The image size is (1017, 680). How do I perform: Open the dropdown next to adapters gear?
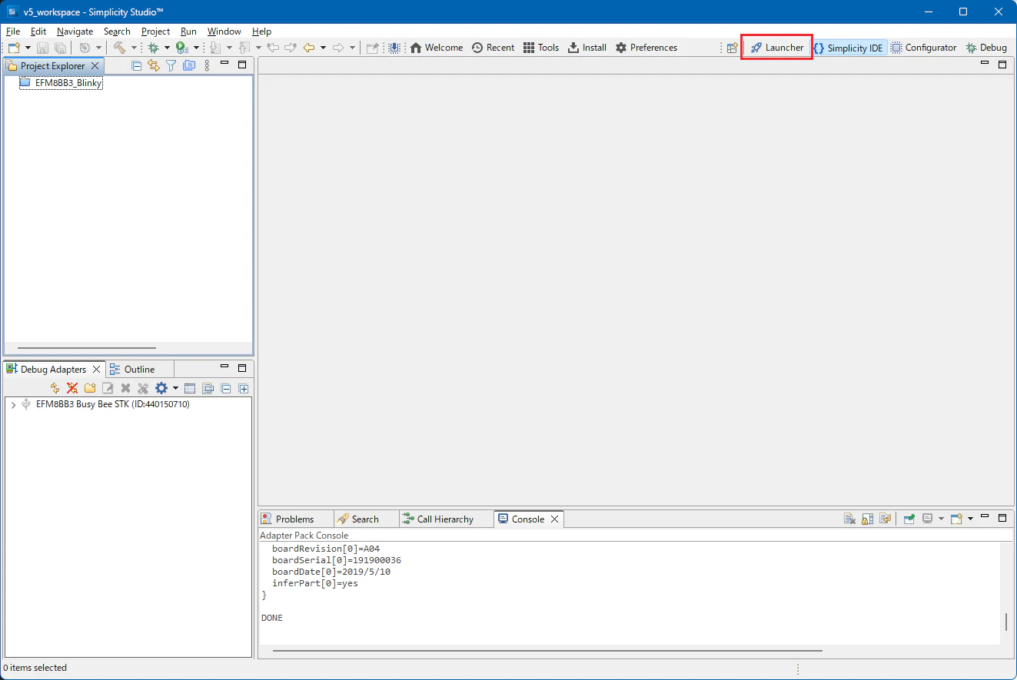[175, 389]
